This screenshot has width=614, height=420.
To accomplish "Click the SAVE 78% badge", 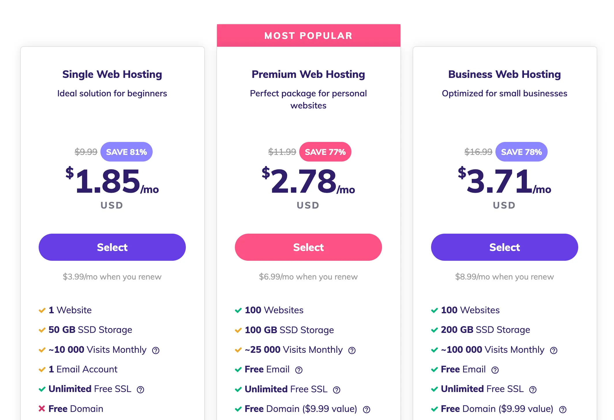I will [521, 152].
